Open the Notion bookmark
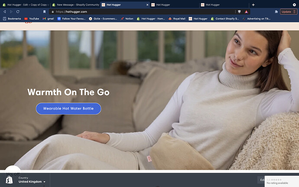The width and height of the screenshot is (299, 187). click(x=127, y=19)
